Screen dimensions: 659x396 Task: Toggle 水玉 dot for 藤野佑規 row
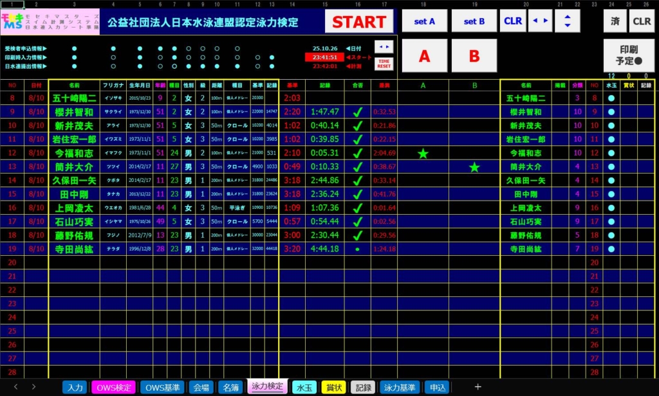point(611,235)
